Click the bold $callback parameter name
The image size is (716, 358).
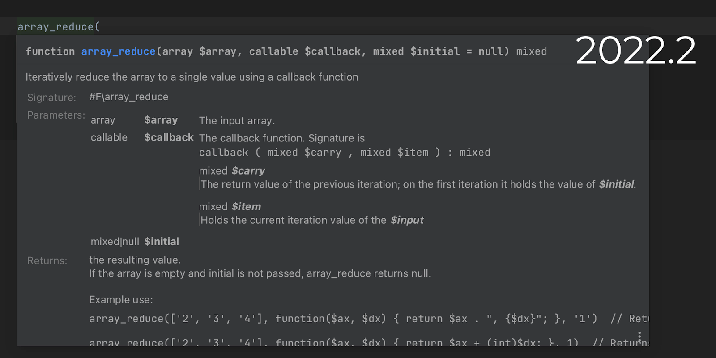click(x=169, y=137)
